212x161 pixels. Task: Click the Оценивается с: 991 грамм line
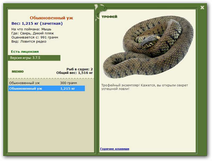(x=35, y=37)
